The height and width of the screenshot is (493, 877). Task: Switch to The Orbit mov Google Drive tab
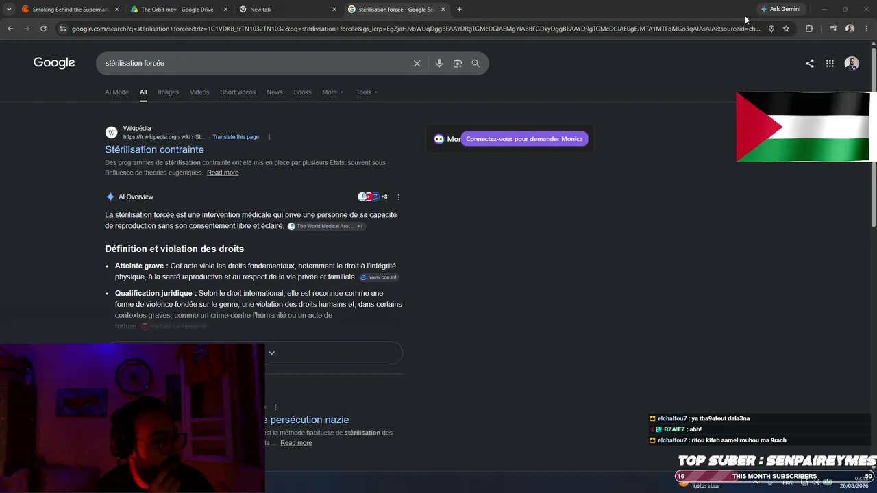[x=177, y=10]
